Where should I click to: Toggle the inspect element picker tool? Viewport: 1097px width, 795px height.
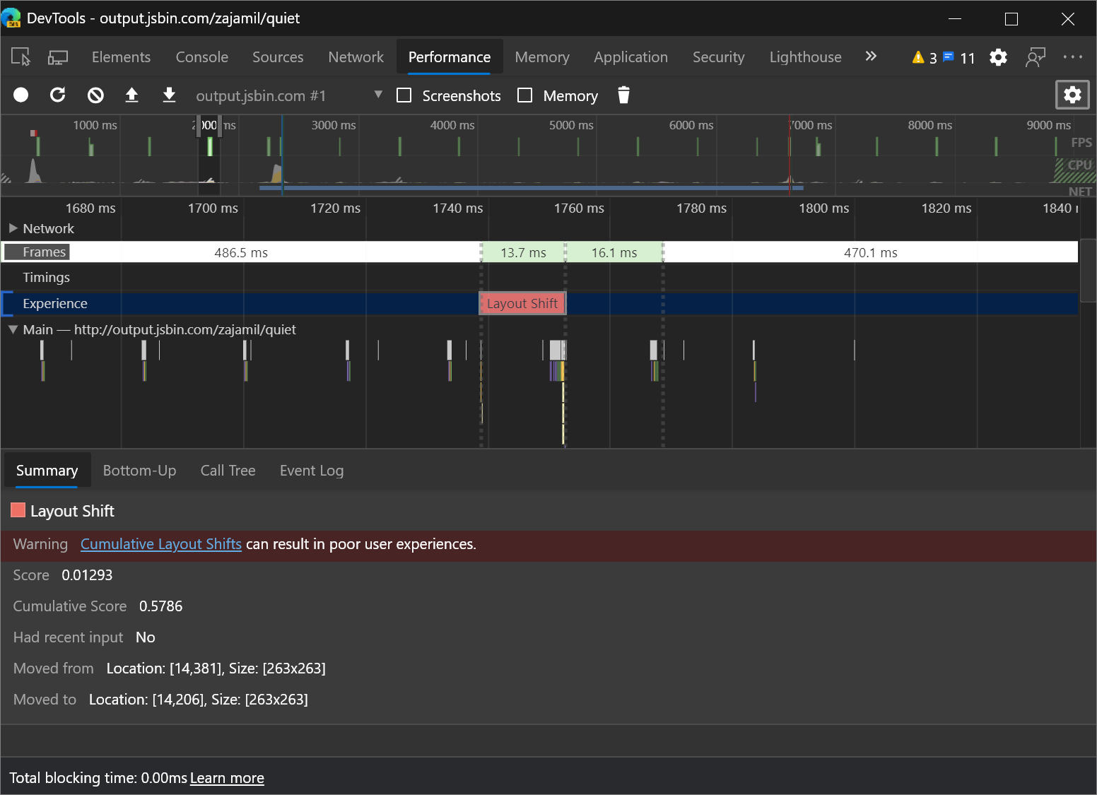click(21, 57)
